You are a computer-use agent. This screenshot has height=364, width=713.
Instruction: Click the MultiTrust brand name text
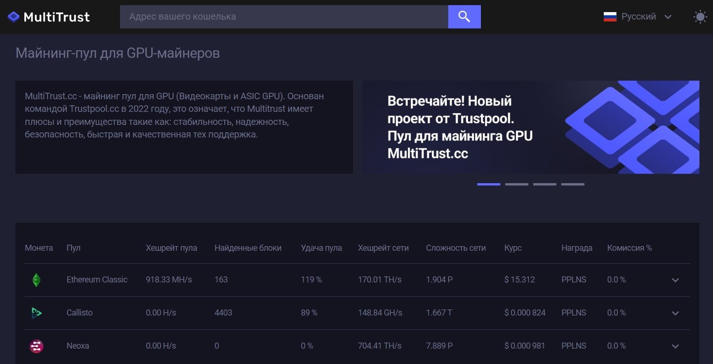click(x=56, y=17)
